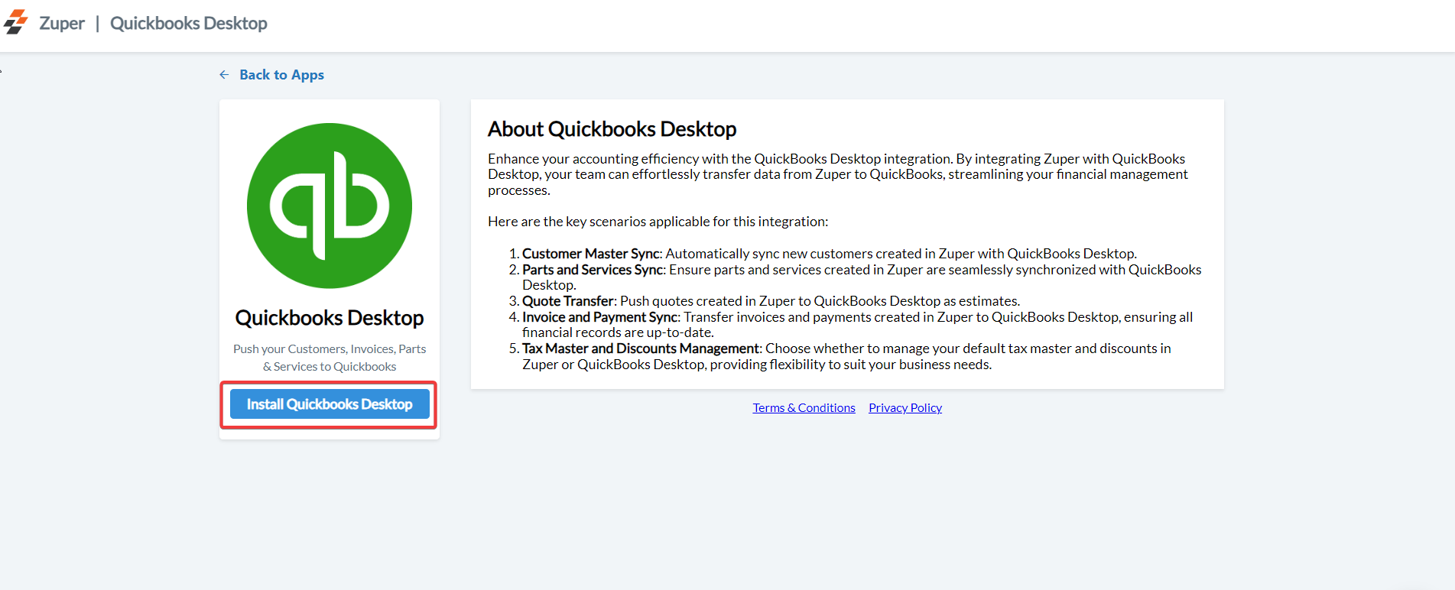Image resolution: width=1455 pixels, height=590 pixels.
Task: Open the QuickBooks green logo image
Action: tap(330, 206)
